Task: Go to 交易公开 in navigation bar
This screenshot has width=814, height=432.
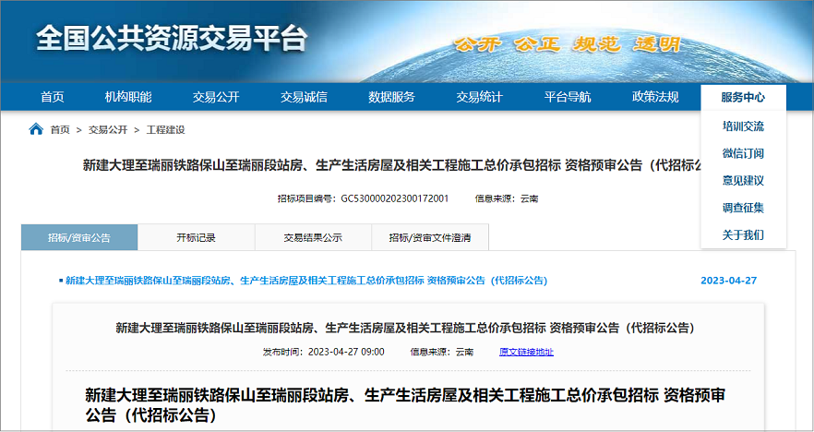Action: click(x=216, y=97)
